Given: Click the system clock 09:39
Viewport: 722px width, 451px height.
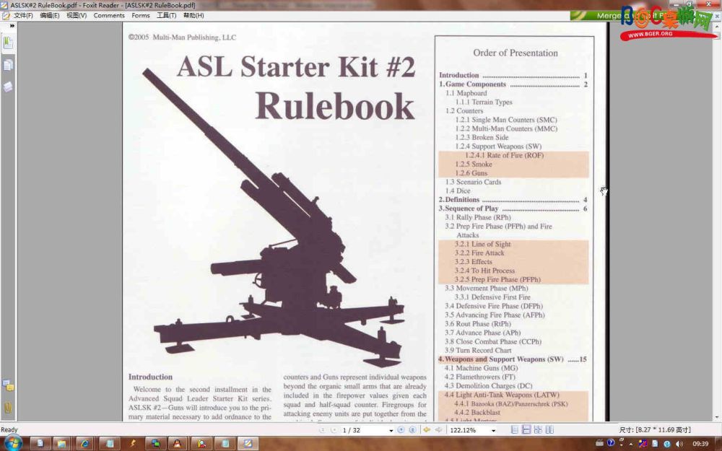Looking at the screenshot, I should pyautogui.click(x=700, y=444).
